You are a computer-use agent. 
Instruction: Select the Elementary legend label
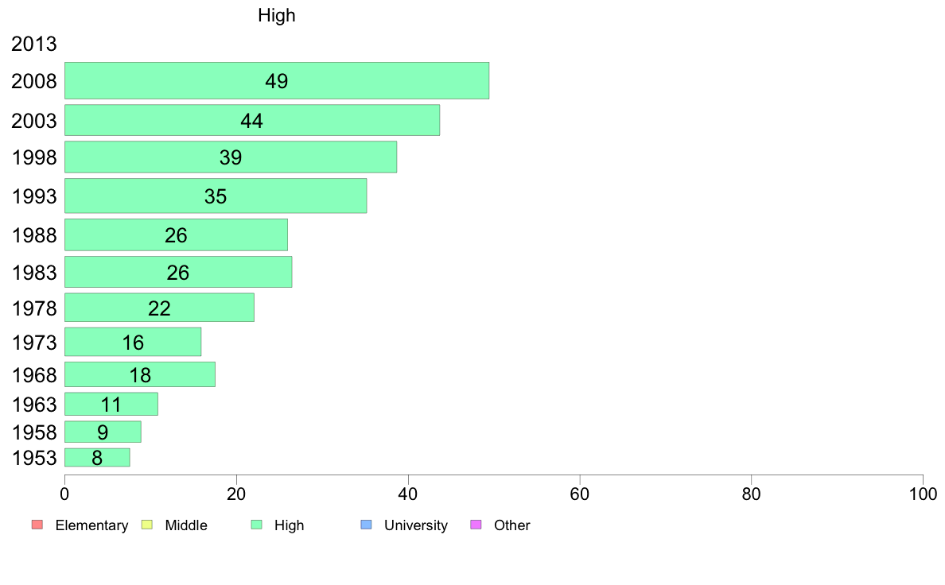pyautogui.click(x=91, y=525)
